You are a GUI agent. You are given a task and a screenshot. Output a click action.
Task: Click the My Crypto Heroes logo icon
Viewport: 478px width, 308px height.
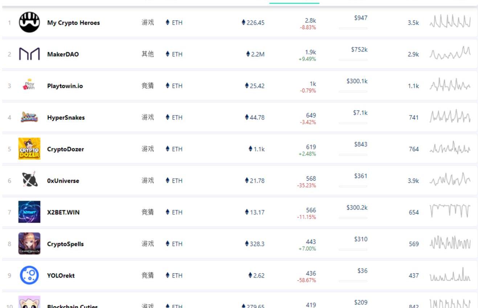pyautogui.click(x=29, y=22)
